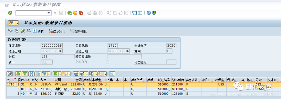Screen dimensions: 281x99
Task: Expand the Views dropdown arrow in grid toolbar
Action: pos(87,74)
